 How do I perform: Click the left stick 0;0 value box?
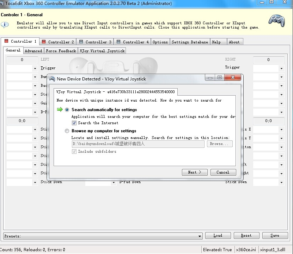22,121
